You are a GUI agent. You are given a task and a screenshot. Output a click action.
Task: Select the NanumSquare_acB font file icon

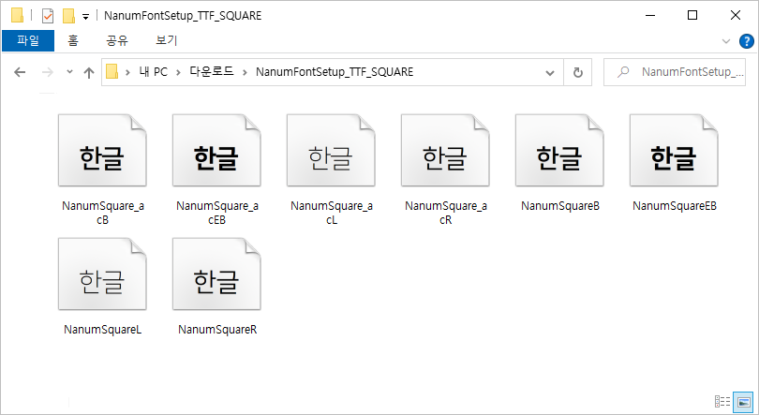102,151
